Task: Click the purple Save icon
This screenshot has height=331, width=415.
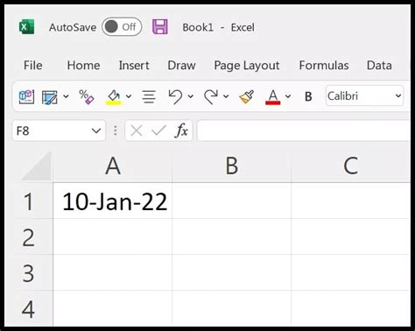Action: (x=160, y=27)
